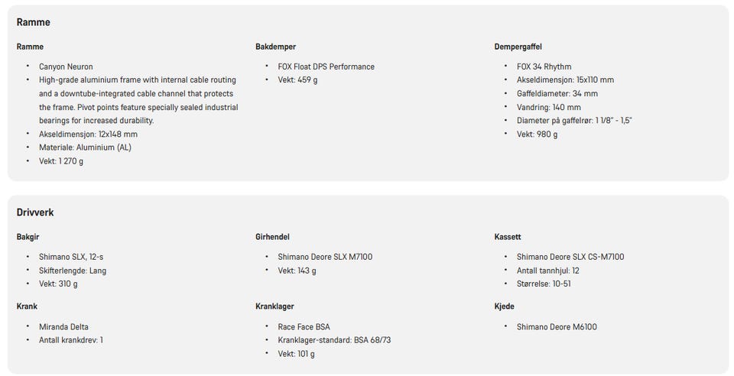Select the Bakdemper subheading
The height and width of the screenshot is (376, 734).
pos(276,47)
